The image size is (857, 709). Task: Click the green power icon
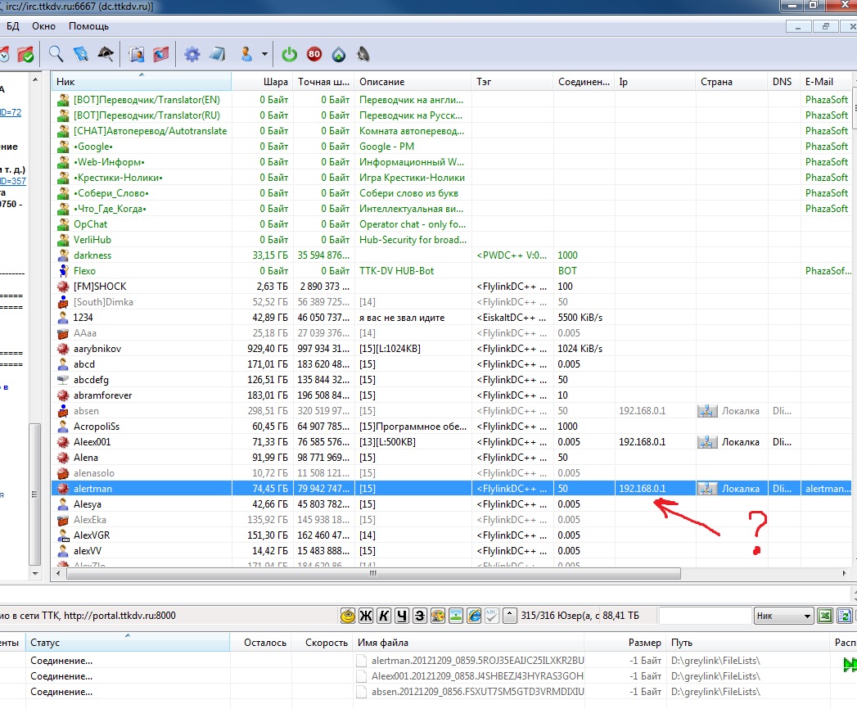point(289,55)
